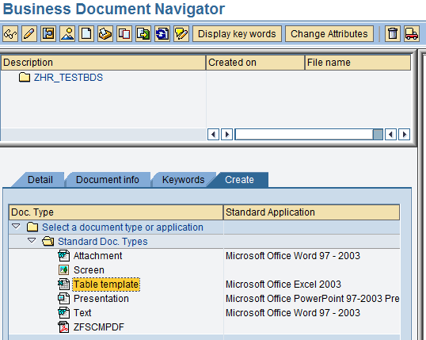Image resolution: width=426 pixels, height=340 pixels.
Task: Select the Table template document type
Action: (106, 285)
